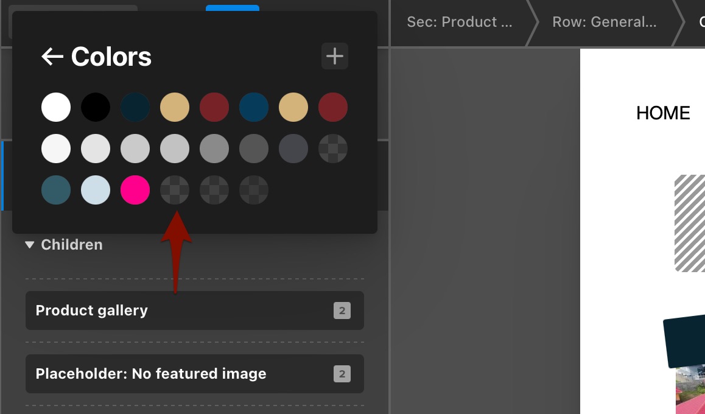Pick the black color swatch
This screenshot has width=705, height=414.
pyautogui.click(x=96, y=108)
